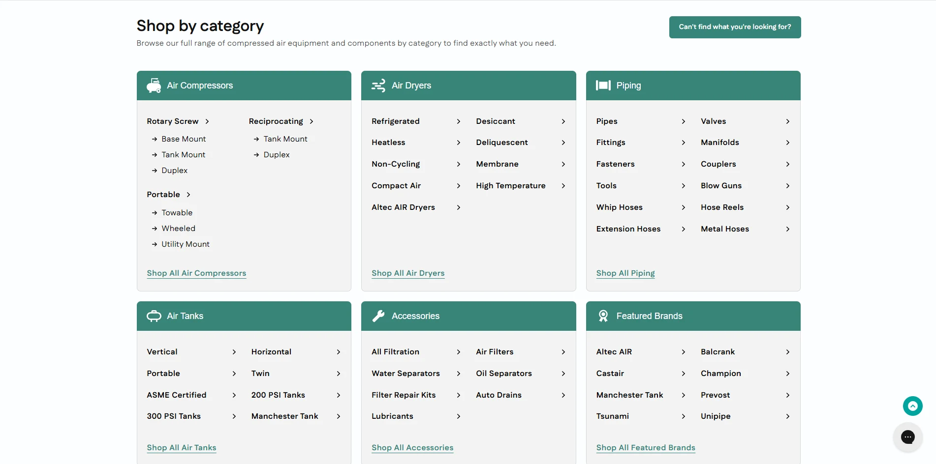Click the chevron beside Refrigerated
Viewport: 936px width, 464px height.
point(459,121)
